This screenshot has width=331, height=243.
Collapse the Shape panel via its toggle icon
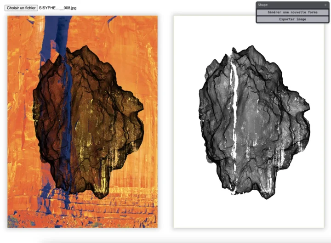(x=325, y=5)
